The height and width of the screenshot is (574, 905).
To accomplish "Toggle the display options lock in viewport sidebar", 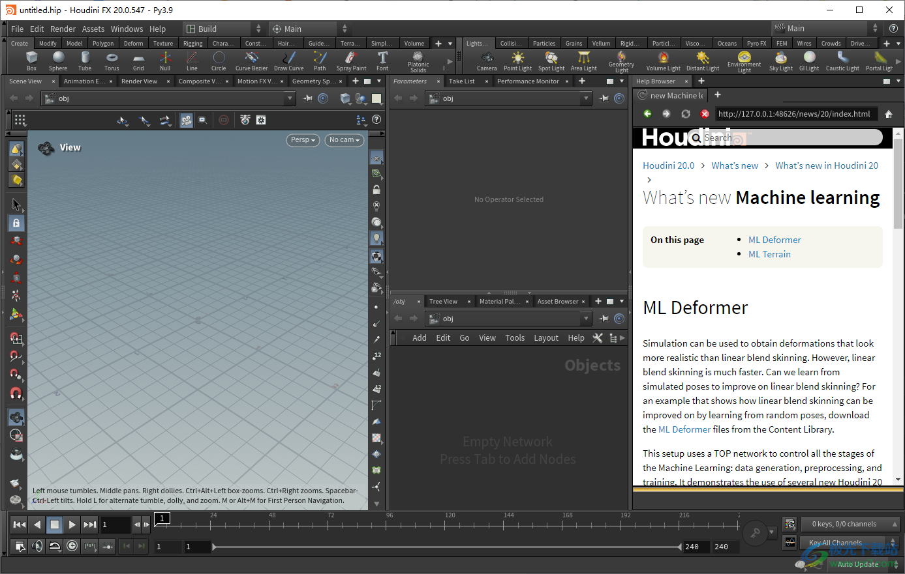I will point(376,190).
